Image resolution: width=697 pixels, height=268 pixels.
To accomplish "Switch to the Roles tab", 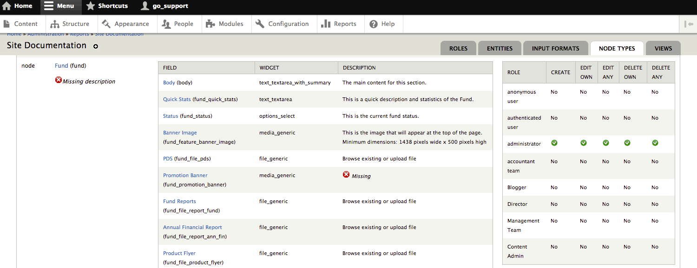I will pyautogui.click(x=458, y=48).
